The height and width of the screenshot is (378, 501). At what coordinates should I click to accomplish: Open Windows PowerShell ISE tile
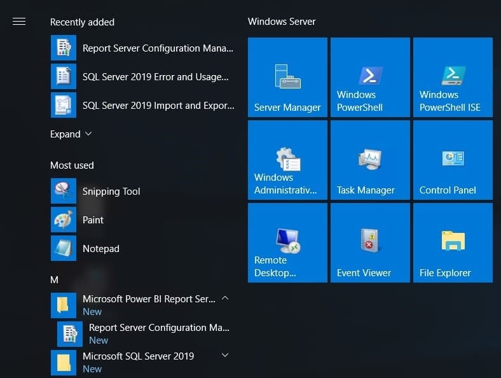pos(453,78)
